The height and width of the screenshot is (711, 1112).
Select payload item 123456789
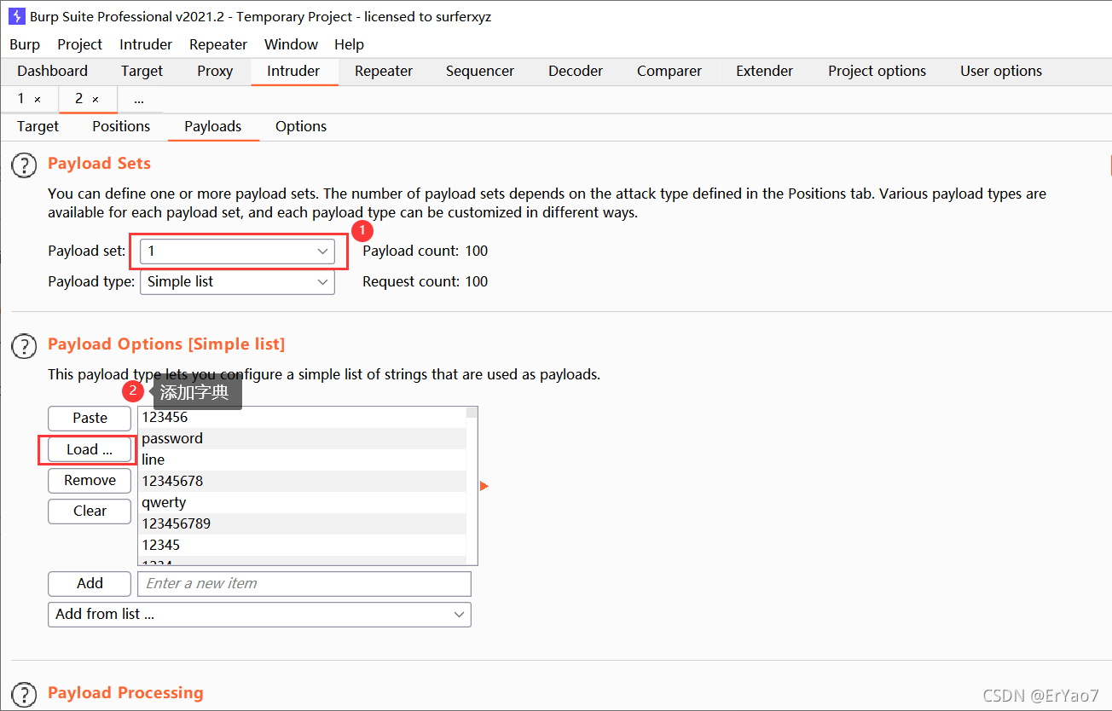302,523
